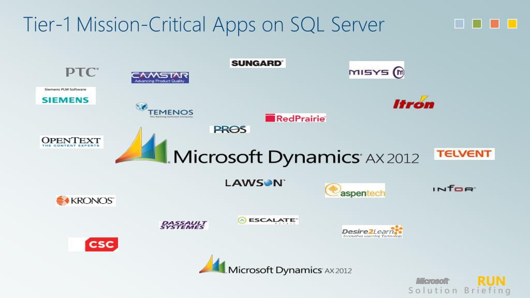Select the SunGard logo
530x298 pixels.
258,63
